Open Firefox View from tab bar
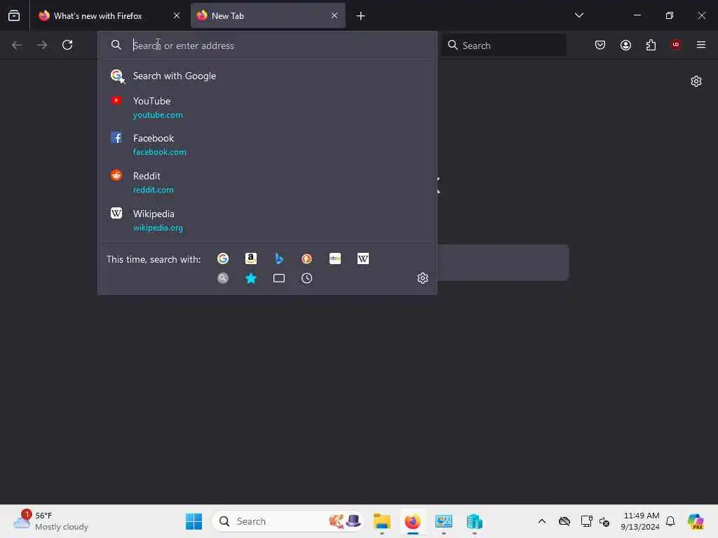The image size is (718, 538). coord(14,15)
